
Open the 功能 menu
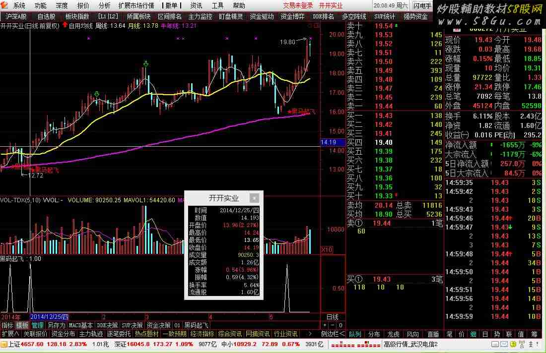click(x=40, y=5)
